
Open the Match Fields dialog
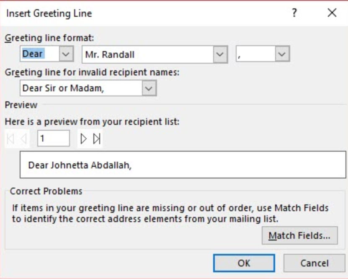click(299, 235)
